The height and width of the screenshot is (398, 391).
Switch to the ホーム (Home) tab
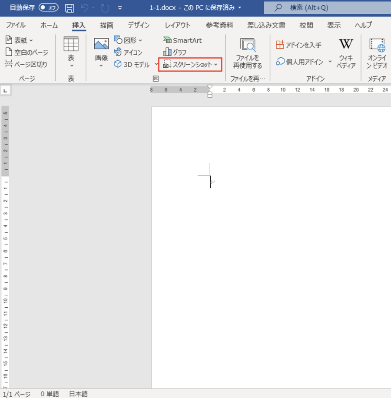pyautogui.click(x=49, y=25)
